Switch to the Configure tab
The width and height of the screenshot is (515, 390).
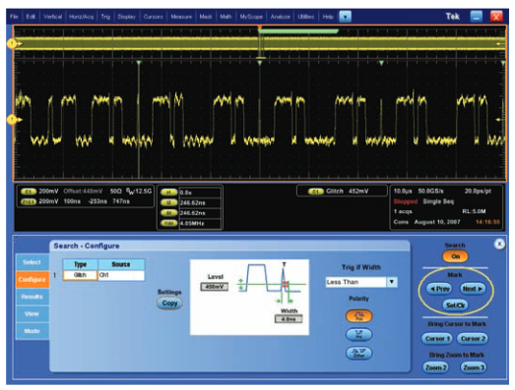coord(32,280)
